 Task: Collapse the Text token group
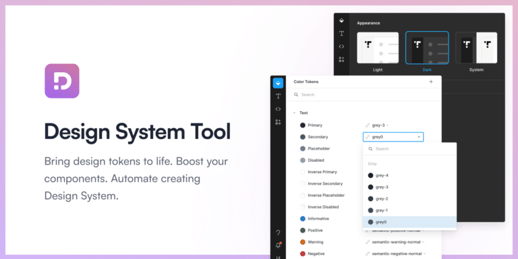(x=294, y=113)
